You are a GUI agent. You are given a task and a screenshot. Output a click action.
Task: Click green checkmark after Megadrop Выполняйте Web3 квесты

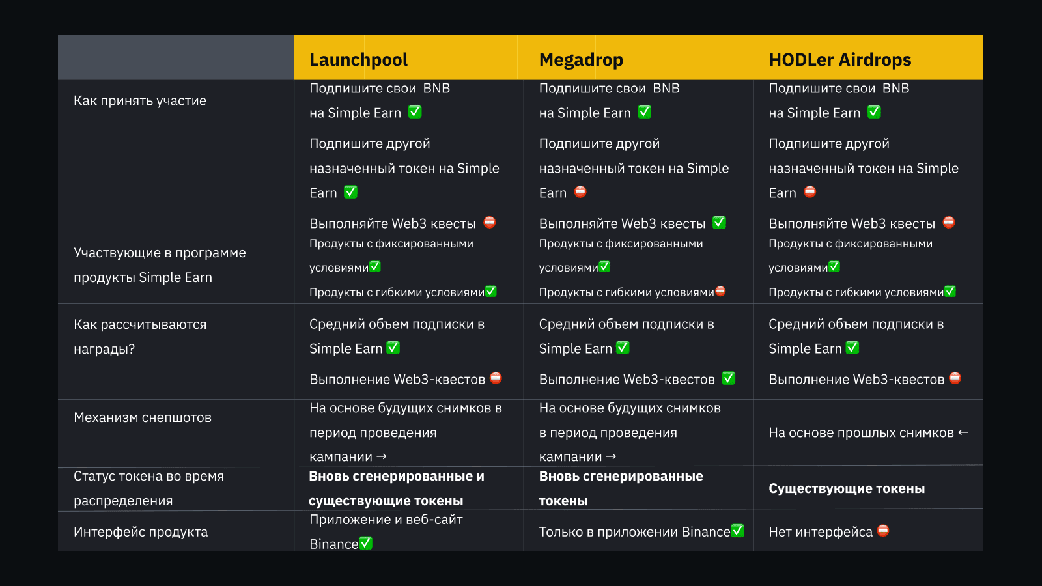pos(719,223)
